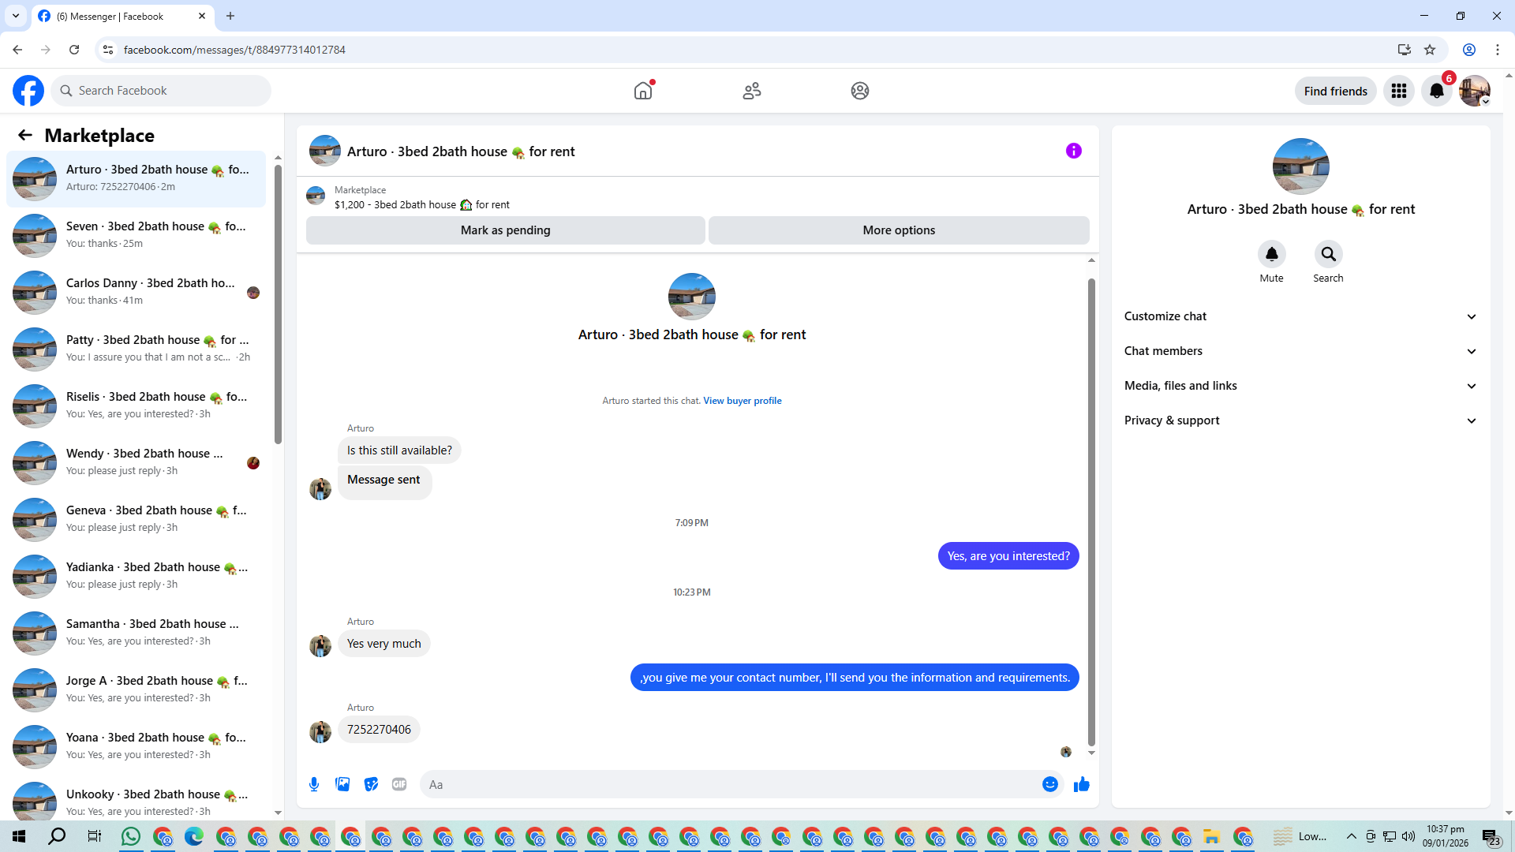Viewport: 1515px width, 852px height.
Task: Open WhatsApp from the Windows taskbar
Action: [131, 836]
